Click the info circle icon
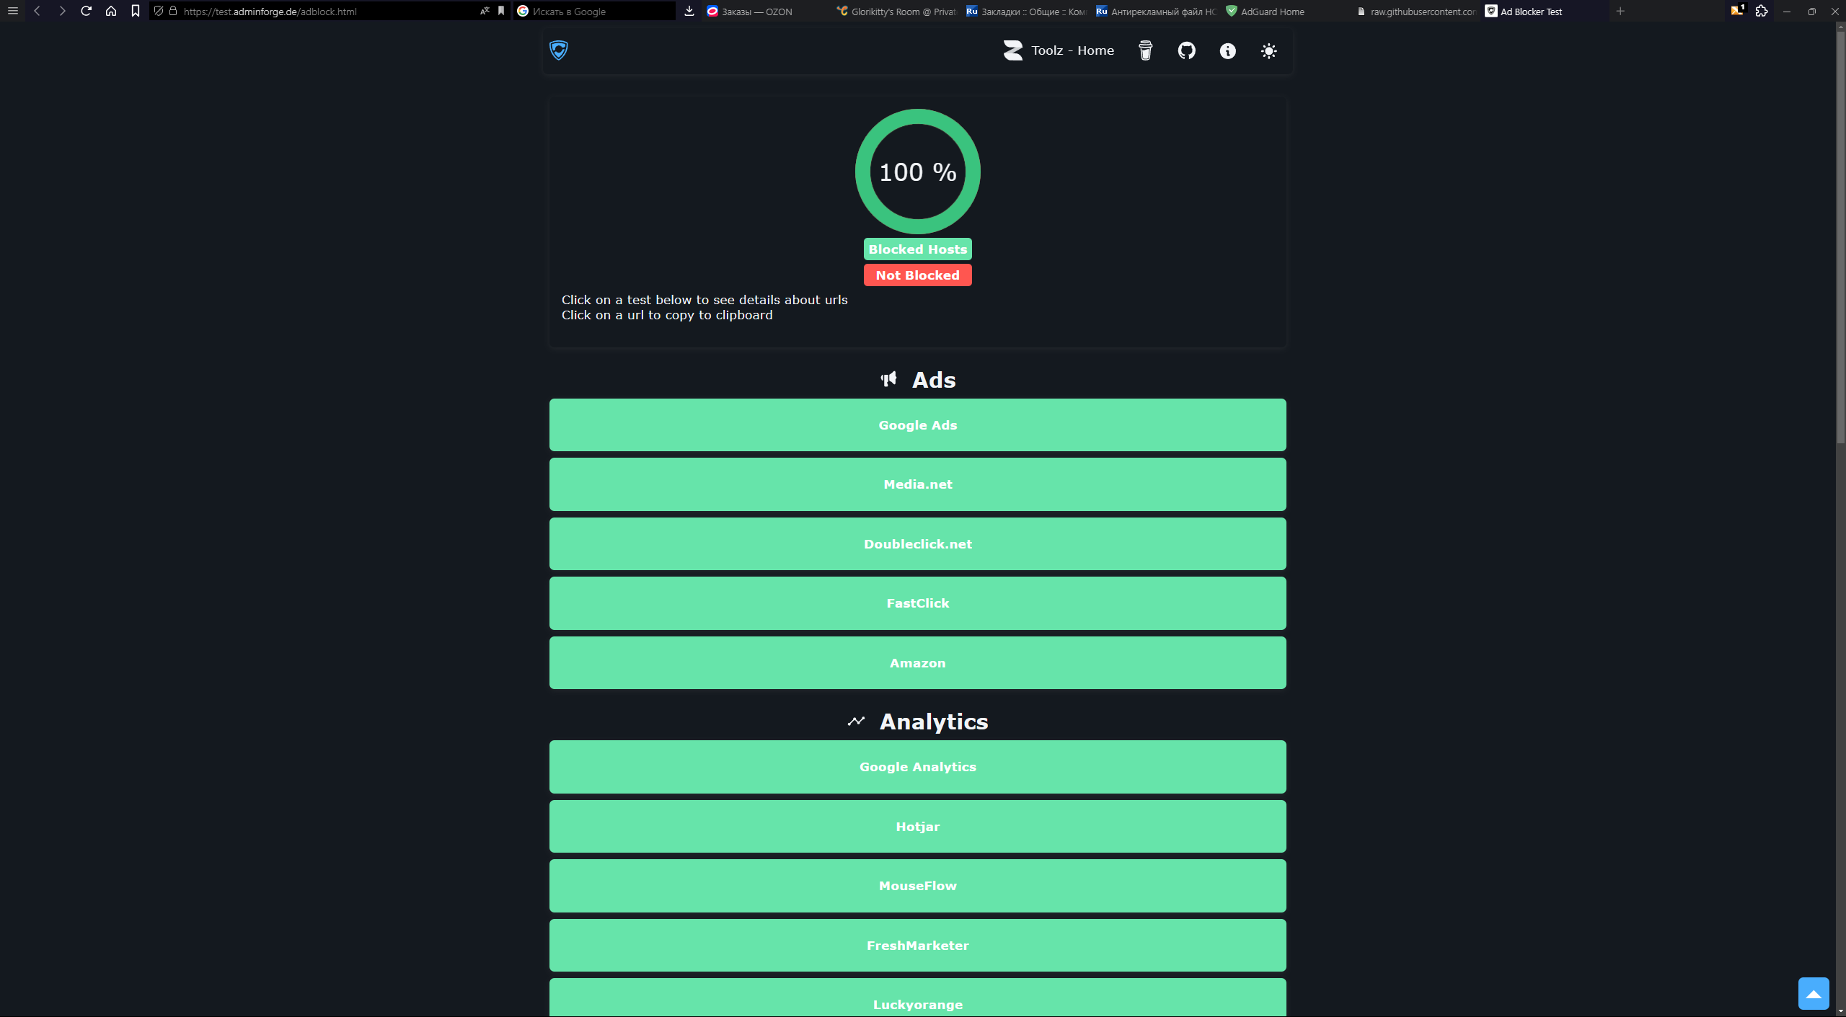1846x1017 pixels. pyautogui.click(x=1228, y=51)
